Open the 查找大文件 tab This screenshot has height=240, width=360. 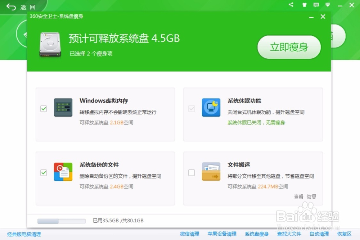coord(289,234)
